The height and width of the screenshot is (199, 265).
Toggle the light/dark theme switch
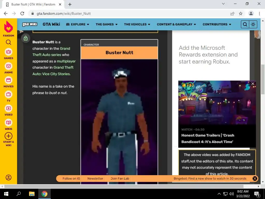pyautogui.click(x=253, y=24)
